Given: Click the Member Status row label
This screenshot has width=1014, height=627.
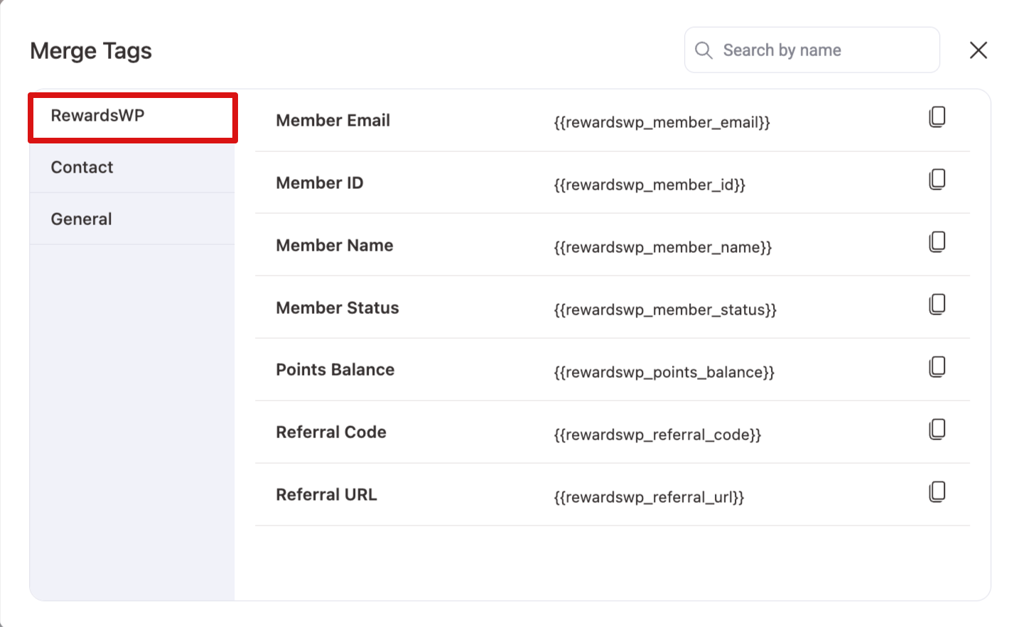Looking at the screenshot, I should [338, 307].
